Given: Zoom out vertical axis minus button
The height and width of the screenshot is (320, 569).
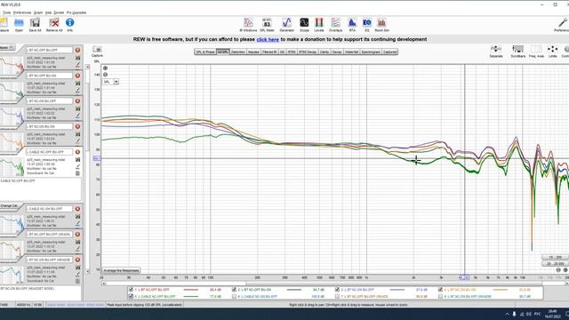Looking at the screenshot, I should [x=105, y=75].
